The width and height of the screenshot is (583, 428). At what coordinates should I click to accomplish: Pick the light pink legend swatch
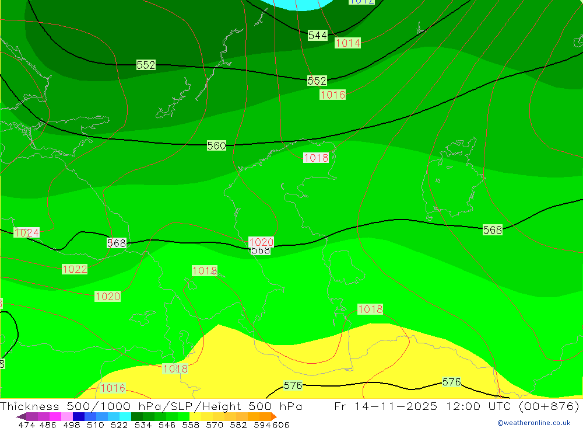point(66,416)
